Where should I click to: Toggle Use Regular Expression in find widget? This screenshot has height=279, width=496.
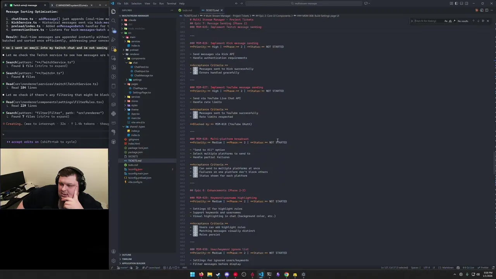click(x=454, y=21)
